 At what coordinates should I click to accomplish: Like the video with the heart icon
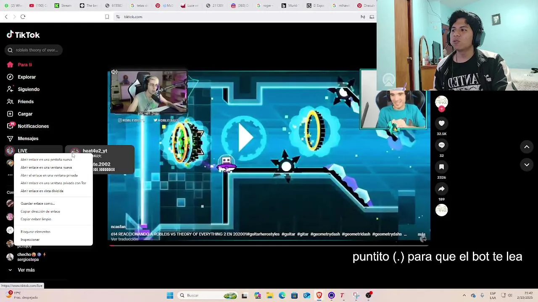point(441,123)
